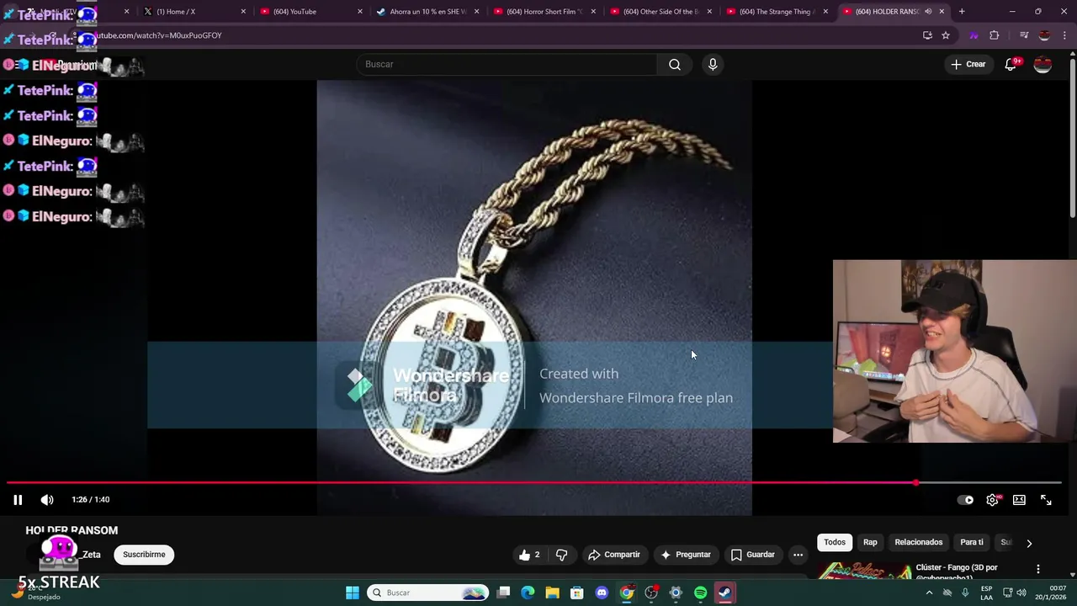
Task: Select the Todos filter chip
Action: (835, 543)
